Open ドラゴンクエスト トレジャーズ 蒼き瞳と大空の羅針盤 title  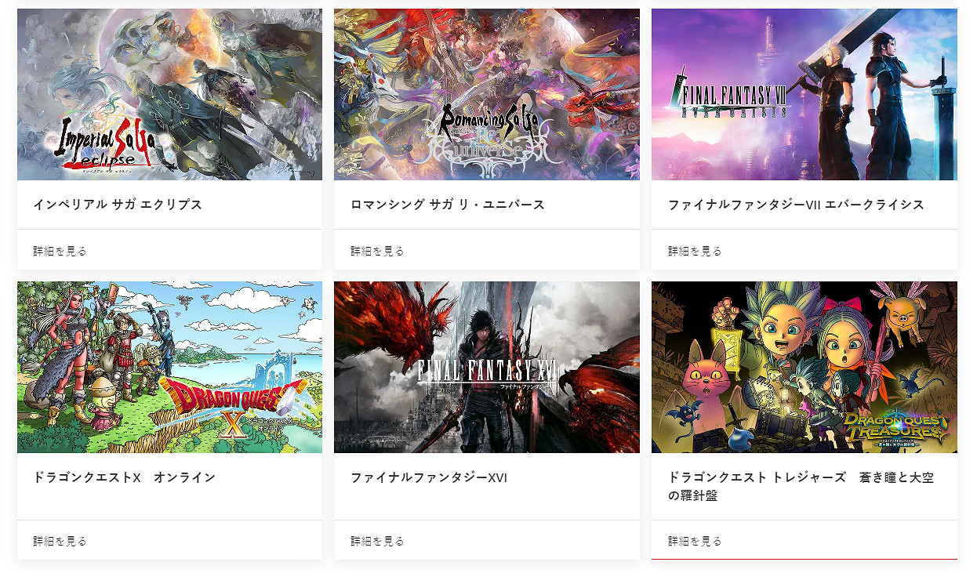point(801,487)
